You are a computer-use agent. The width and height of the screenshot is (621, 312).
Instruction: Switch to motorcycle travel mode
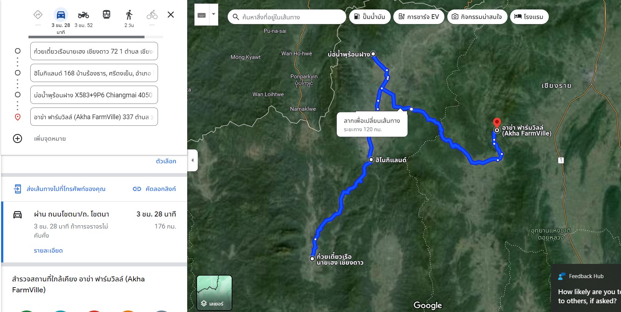[84, 15]
